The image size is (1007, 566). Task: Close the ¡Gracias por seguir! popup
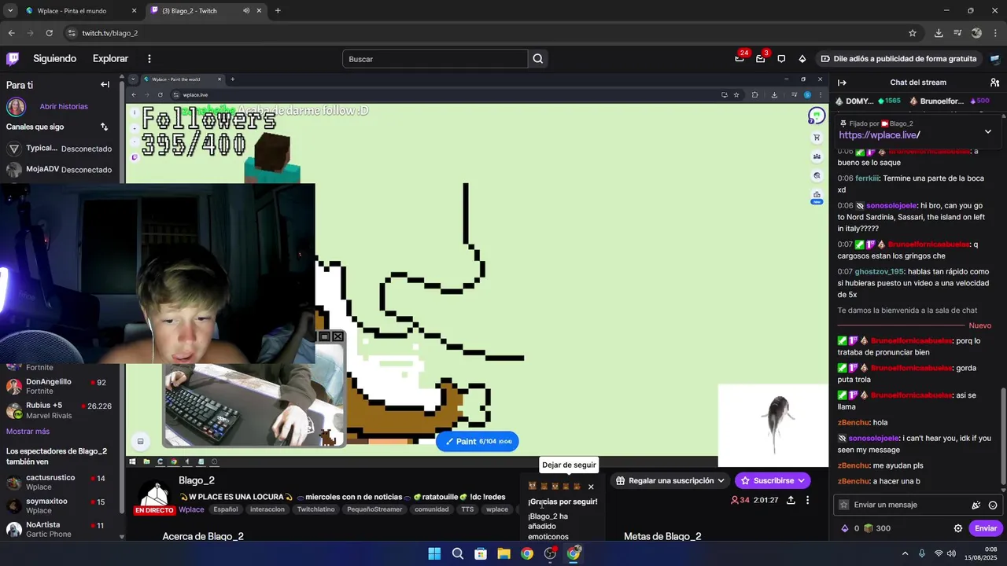(591, 487)
